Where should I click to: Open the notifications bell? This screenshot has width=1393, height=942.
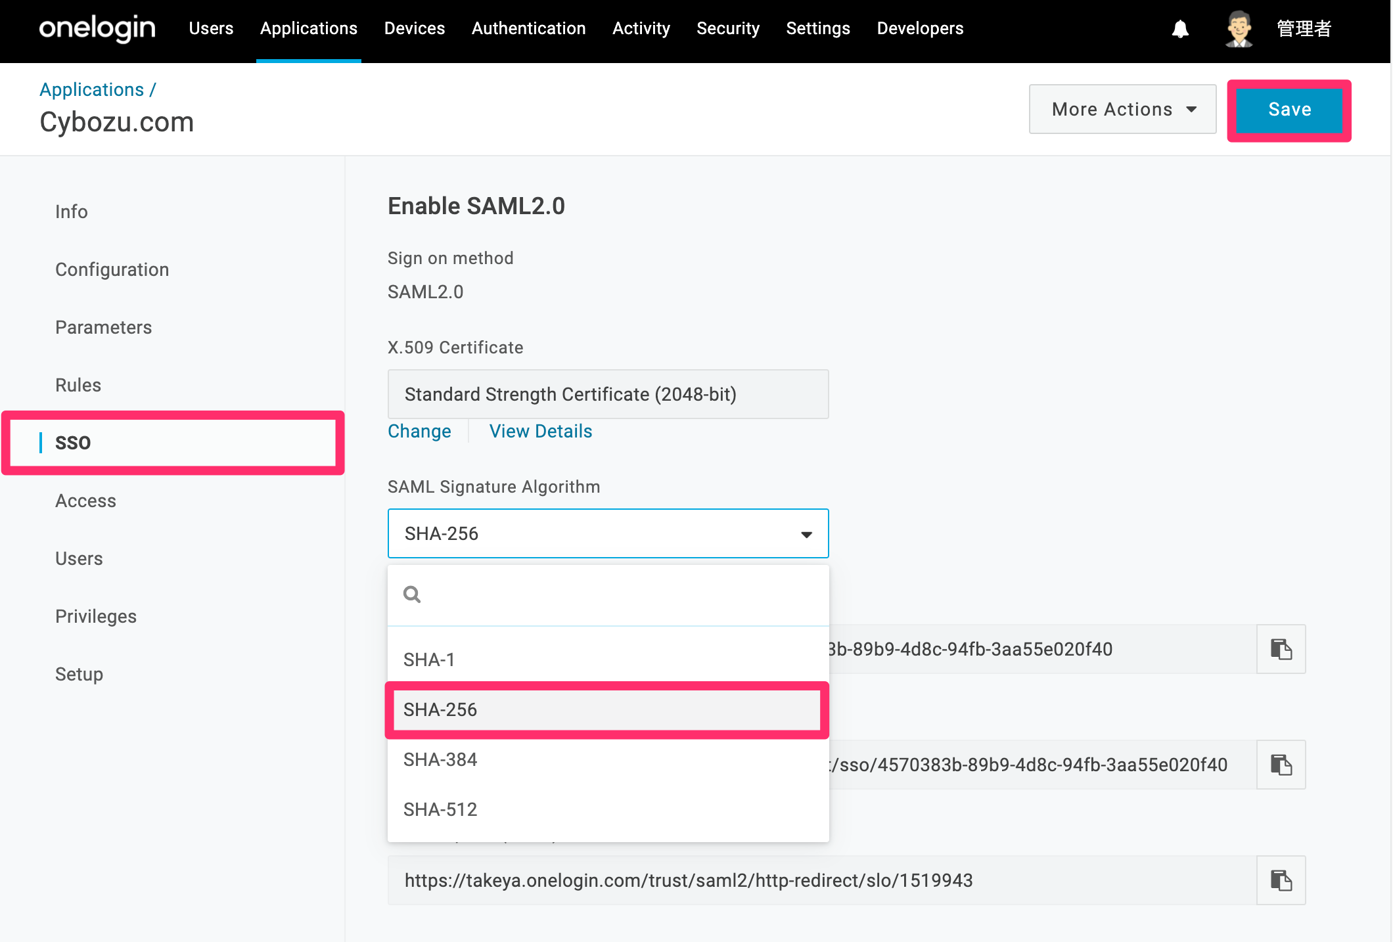1181,29
